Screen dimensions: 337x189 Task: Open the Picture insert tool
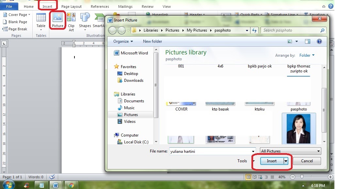coord(57,20)
